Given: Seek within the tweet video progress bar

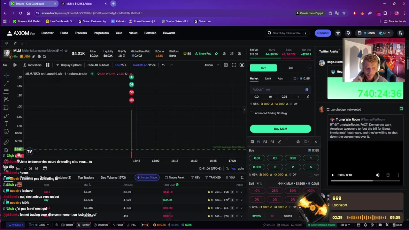Looking at the screenshot, I should pyautogui.click(x=365, y=181).
